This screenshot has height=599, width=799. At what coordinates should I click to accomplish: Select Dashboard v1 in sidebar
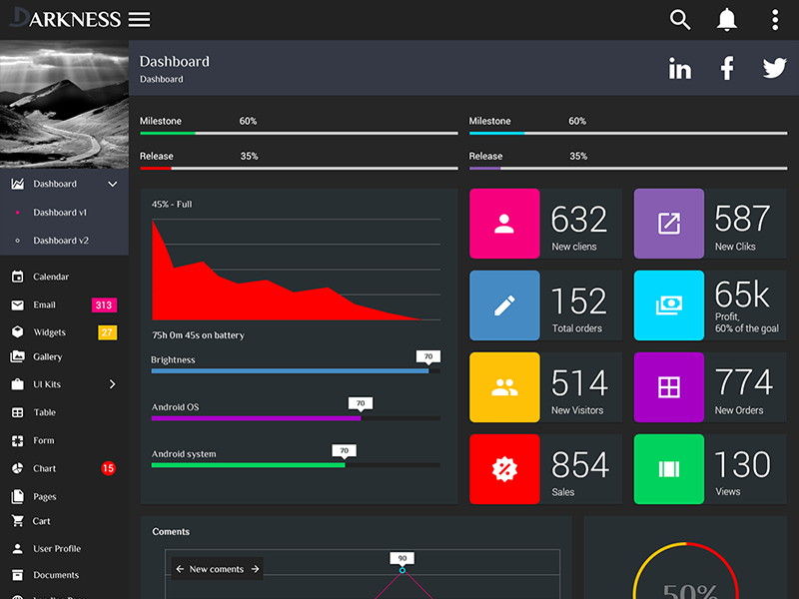coord(60,213)
